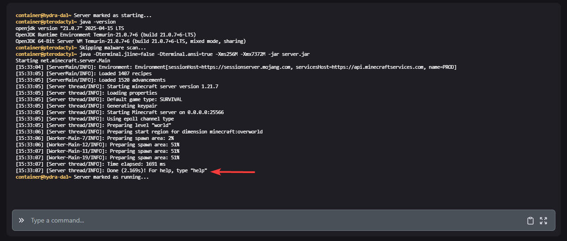Click the clipboard paste icon in command bar
567x241 pixels.
tap(530, 221)
